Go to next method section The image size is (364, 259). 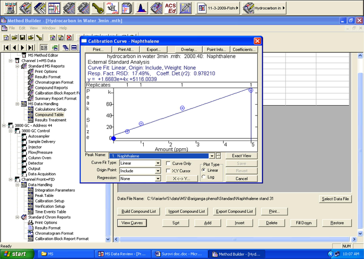[x=23, y=48]
